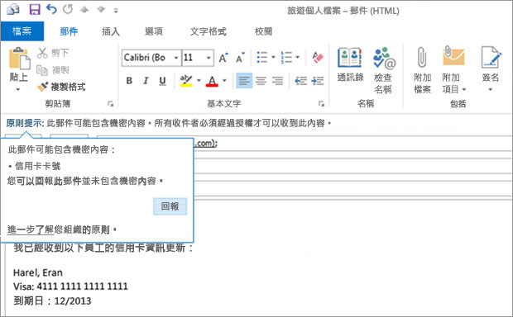Viewport: 513px width, 317px height.
Task: Align text right
Action: (x=277, y=81)
